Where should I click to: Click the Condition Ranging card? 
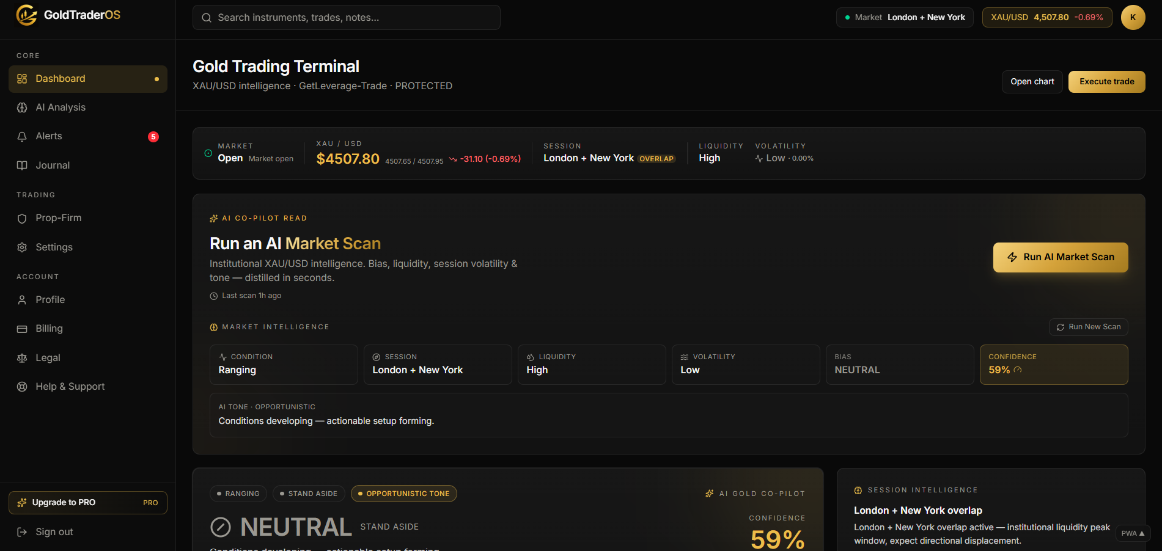pyautogui.click(x=284, y=365)
